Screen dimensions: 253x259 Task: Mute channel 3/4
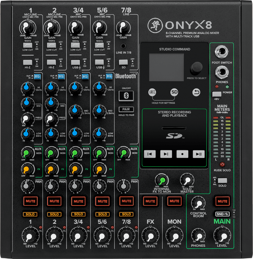point(79,201)
